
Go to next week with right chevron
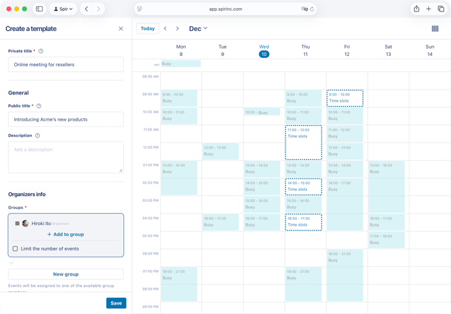(x=178, y=29)
